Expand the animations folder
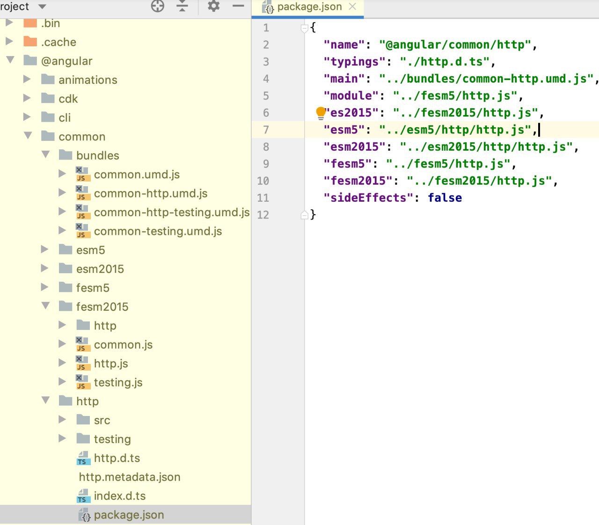This screenshot has width=599, height=525. click(27, 80)
